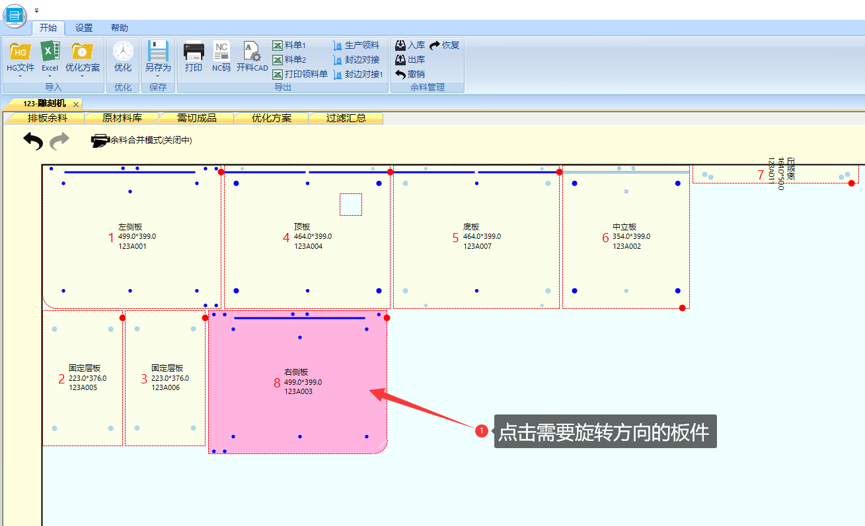Select panel 1 左侧板
This screenshot has width=865, height=526.
(x=132, y=237)
